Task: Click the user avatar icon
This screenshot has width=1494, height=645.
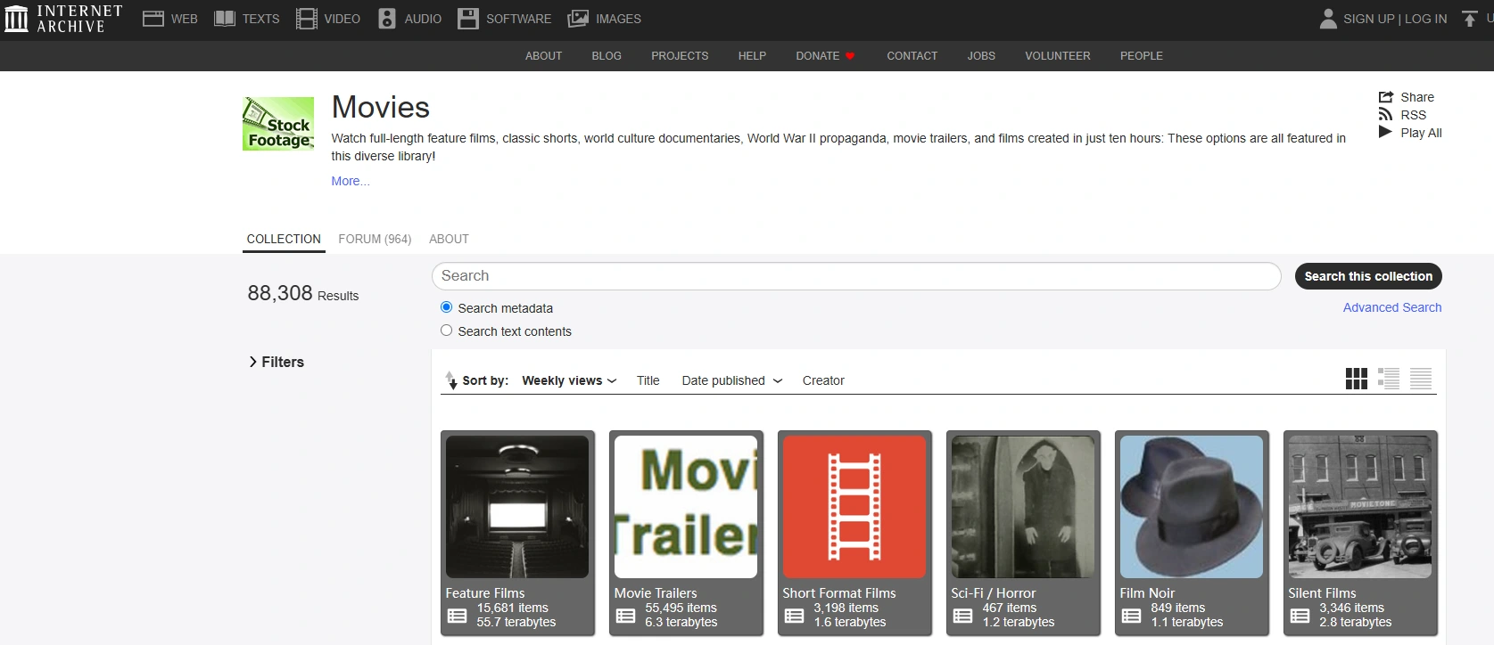Action: (1328, 19)
